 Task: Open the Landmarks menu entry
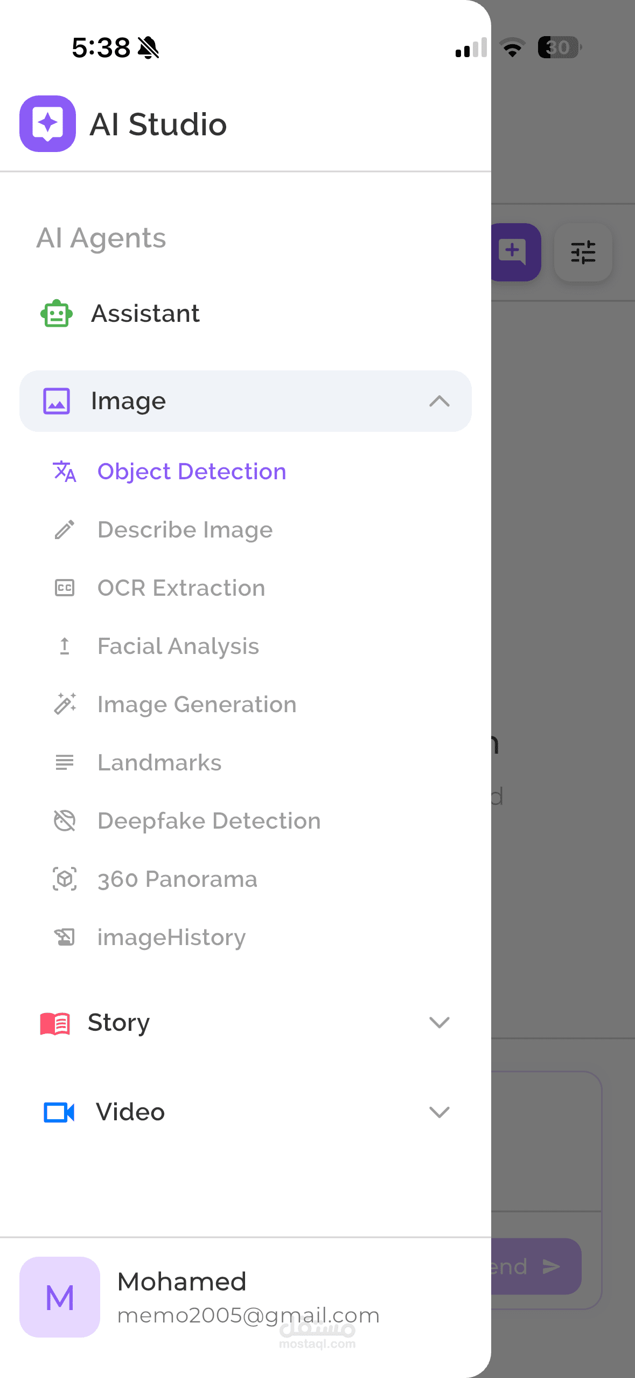(x=159, y=762)
